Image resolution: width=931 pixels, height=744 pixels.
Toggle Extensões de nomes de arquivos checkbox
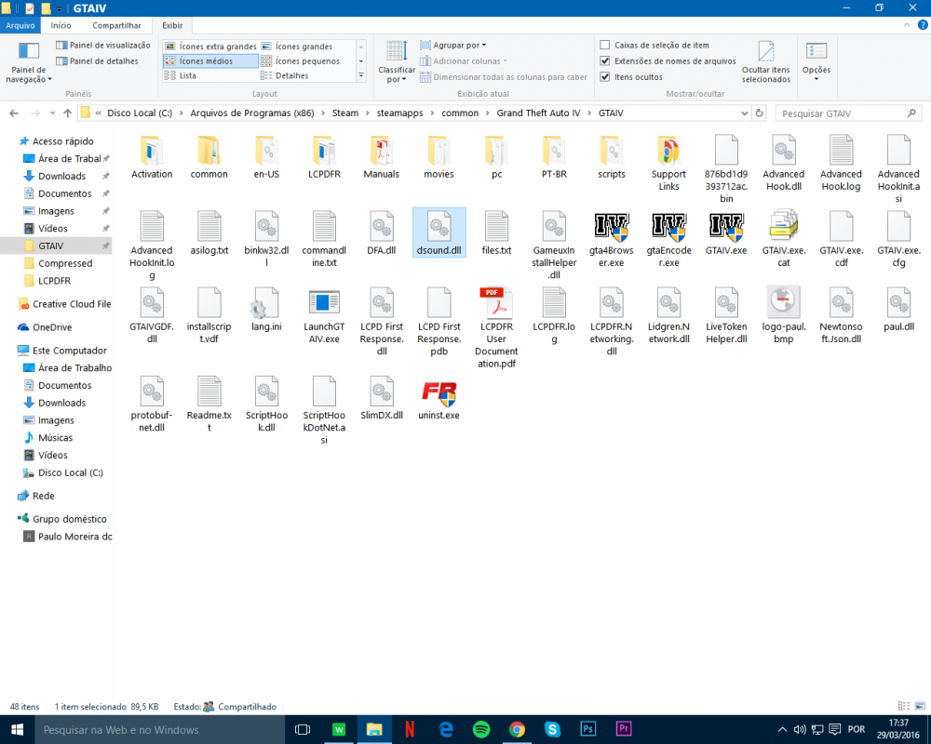(x=605, y=61)
